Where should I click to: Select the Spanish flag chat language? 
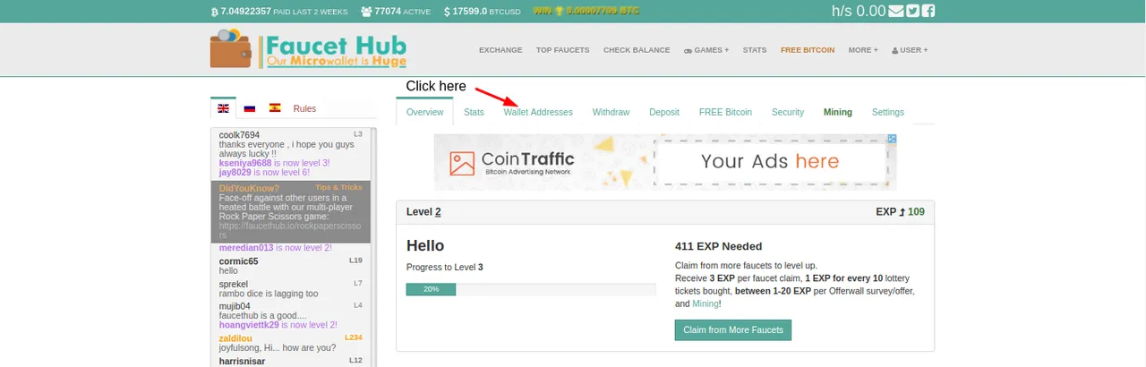click(x=275, y=108)
